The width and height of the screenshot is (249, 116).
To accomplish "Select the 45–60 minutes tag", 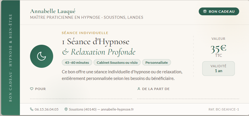I will pyautogui.click(x=77, y=62).
